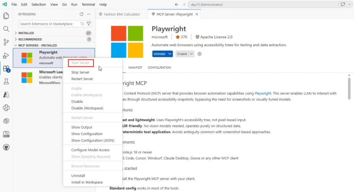Click the blue Uninstall button
Viewport: 354px width, 192px height.
click(x=160, y=54)
